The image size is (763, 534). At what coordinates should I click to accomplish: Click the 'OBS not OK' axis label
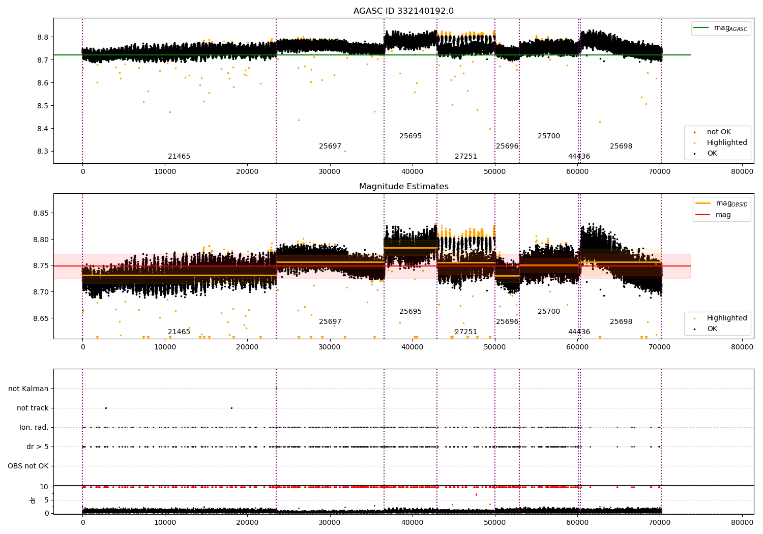pyautogui.click(x=28, y=466)
